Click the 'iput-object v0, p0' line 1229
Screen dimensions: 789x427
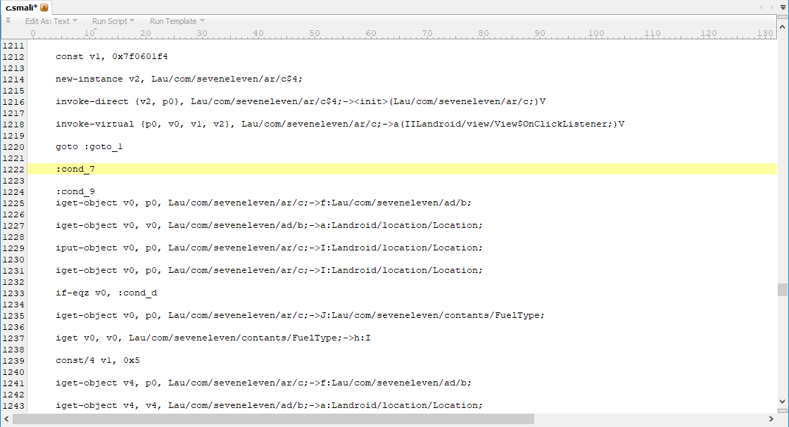[269, 248]
